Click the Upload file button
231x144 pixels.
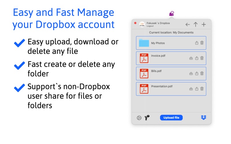171,118
